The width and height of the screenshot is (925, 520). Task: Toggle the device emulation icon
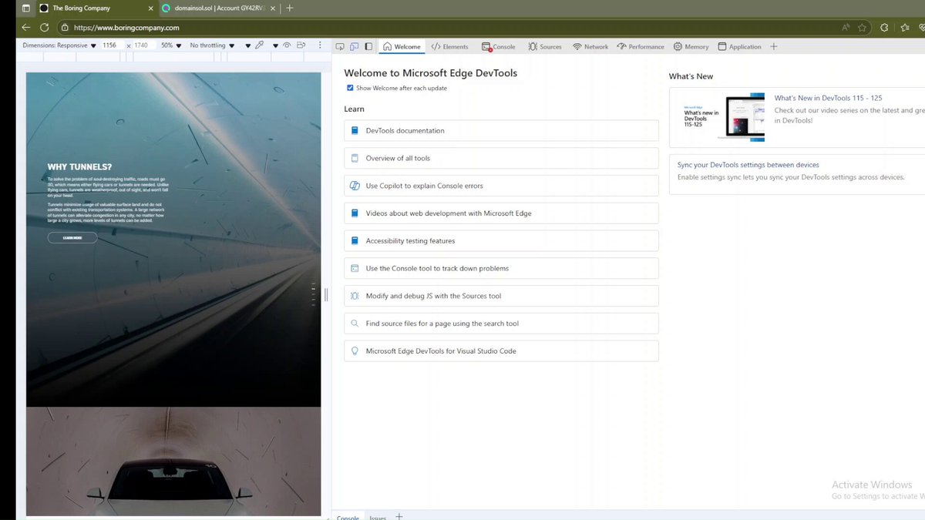[355, 46]
